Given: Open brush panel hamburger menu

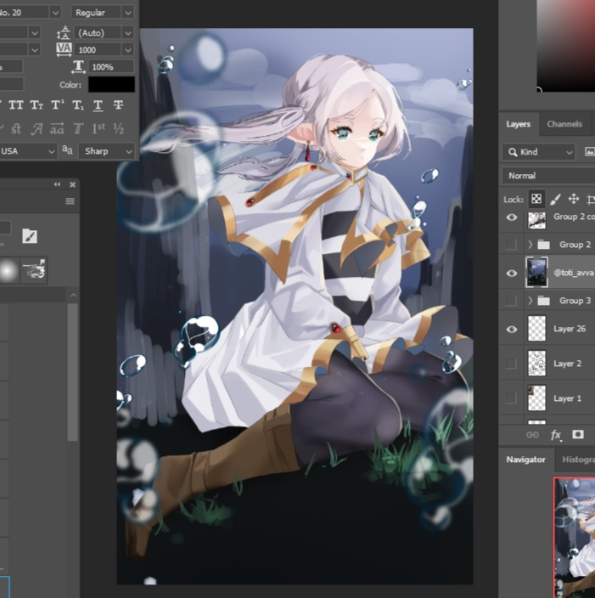Looking at the screenshot, I should (x=70, y=201).
